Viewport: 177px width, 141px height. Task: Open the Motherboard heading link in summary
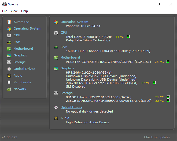pos(70,57)
